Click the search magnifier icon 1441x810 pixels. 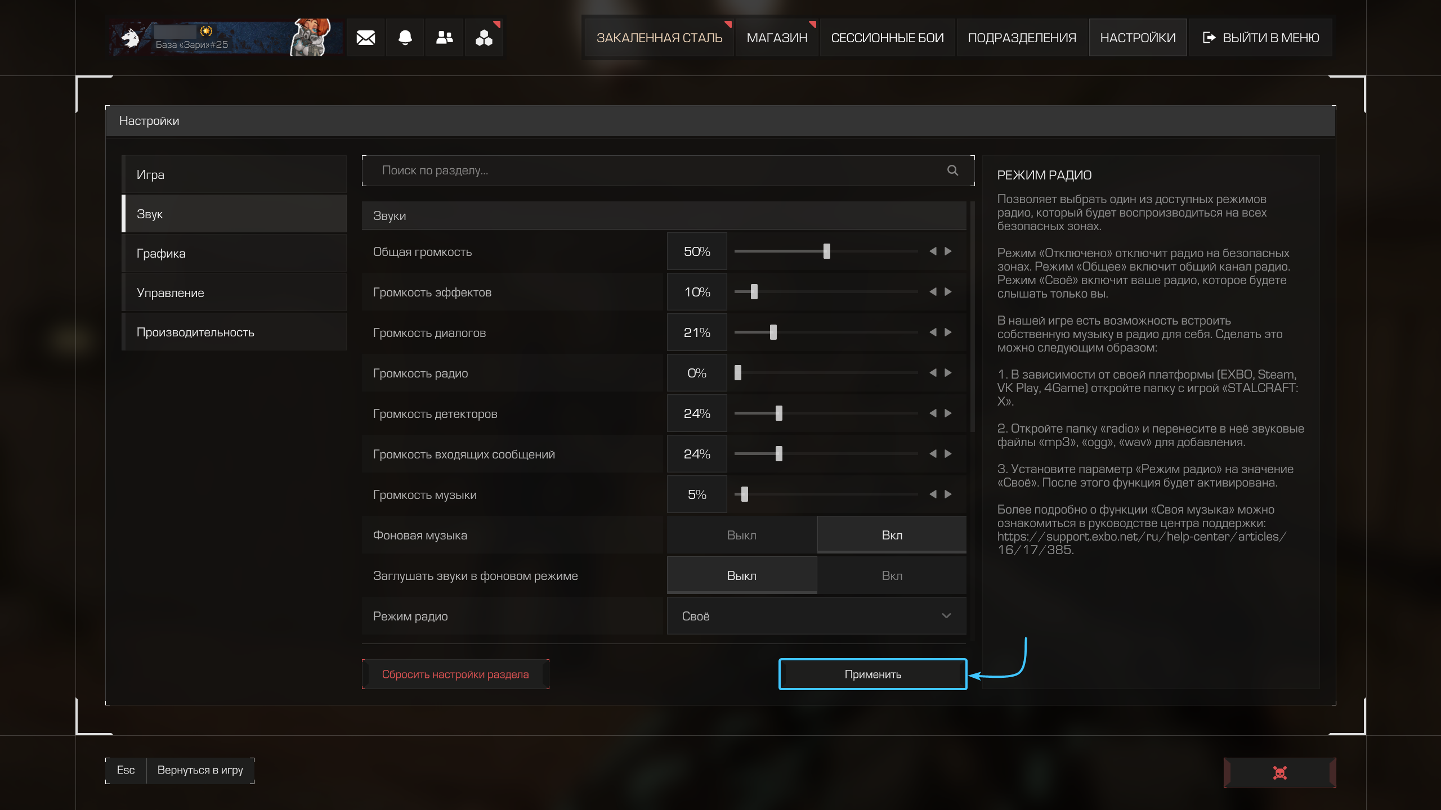click(952, 170)
